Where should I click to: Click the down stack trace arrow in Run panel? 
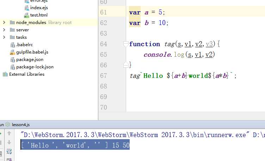click(x=9, y=142)
